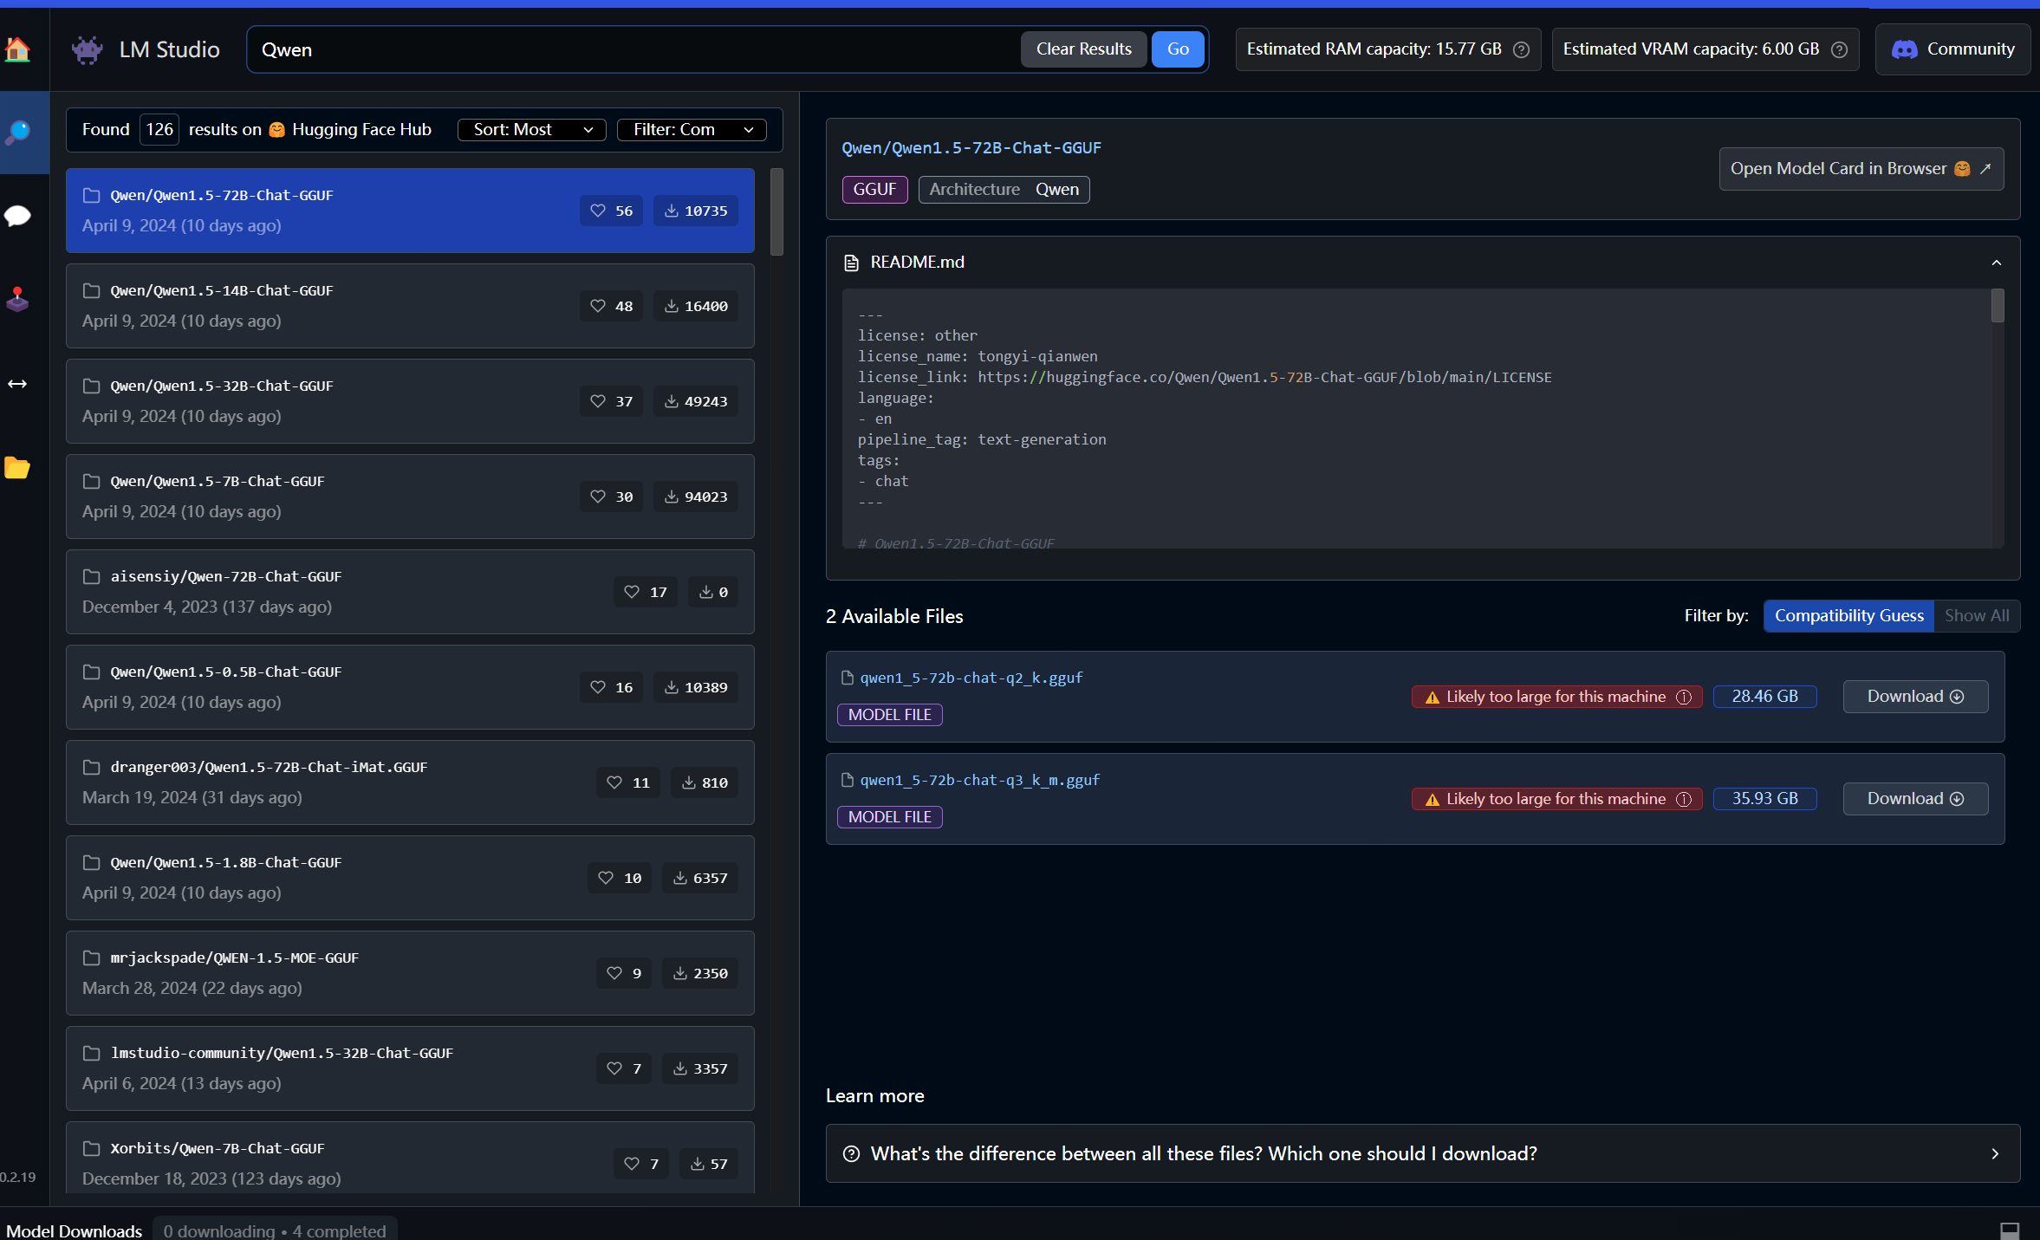
Task: Click info icon on q2_k too large warning
Action: [1684, 697]
